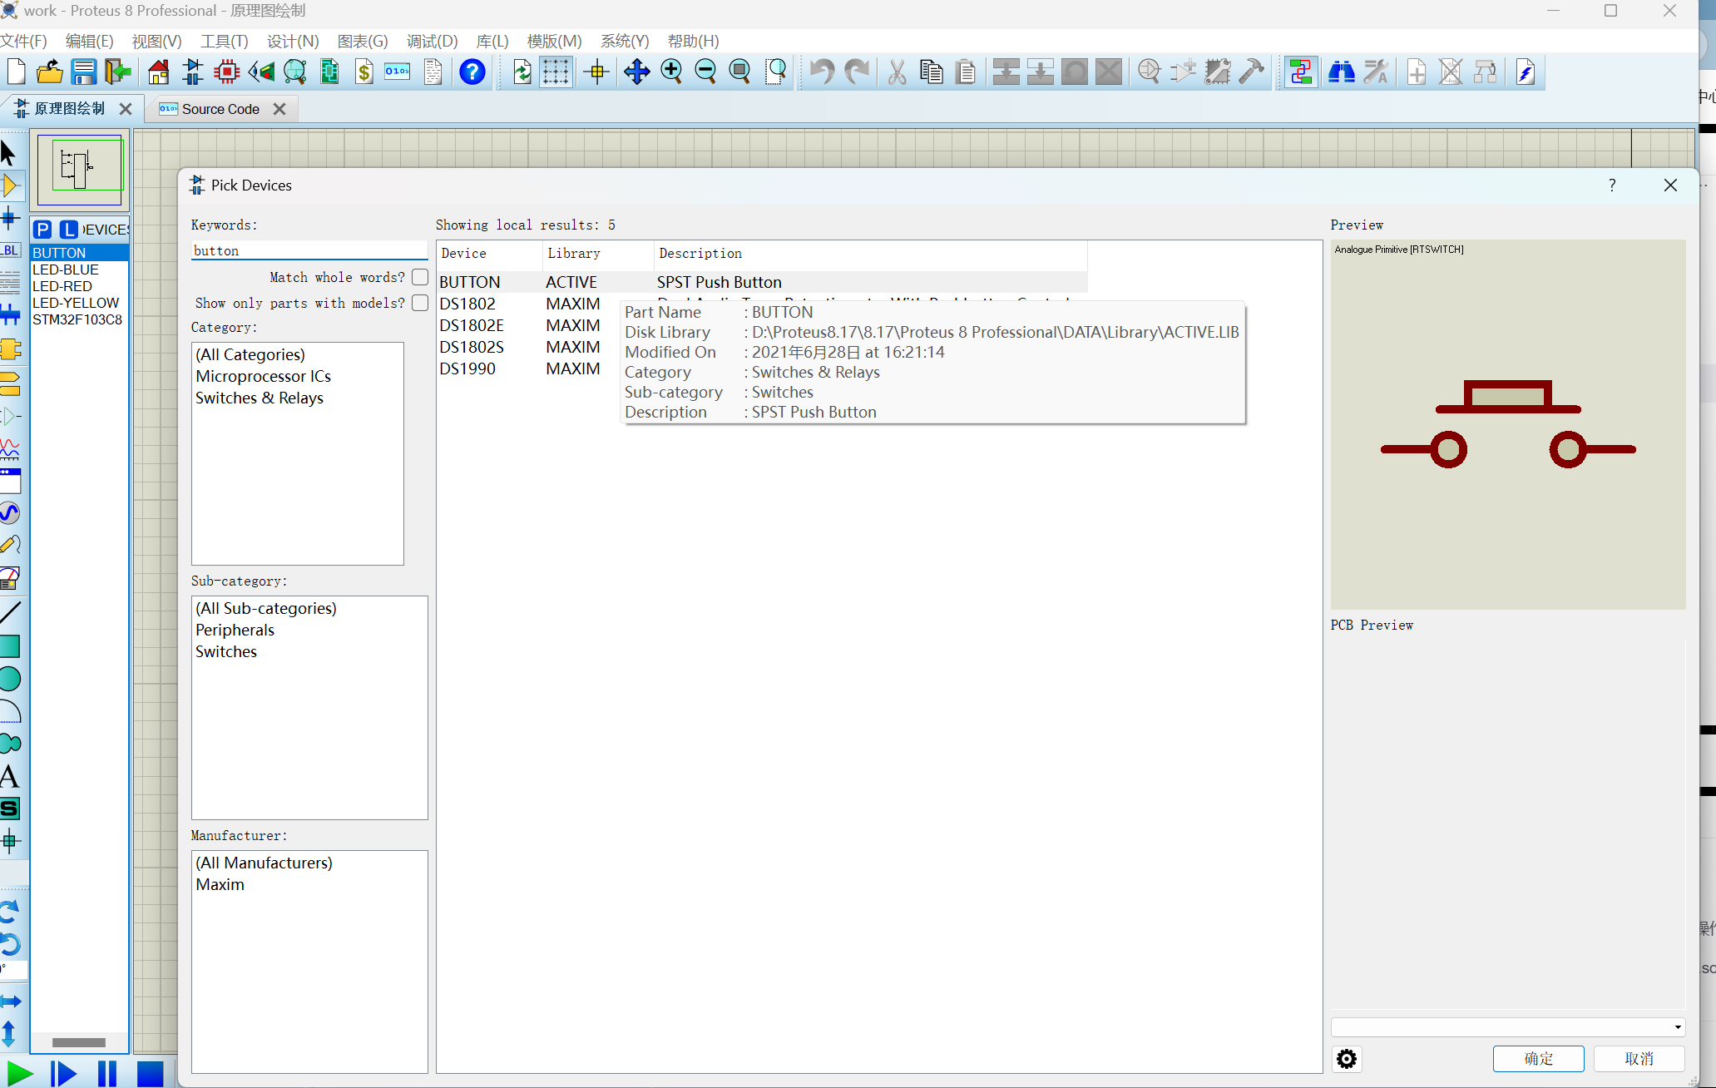Screen dimensions: 1716x1088
Task: Toggle the grid display icon
Action: 556,72
